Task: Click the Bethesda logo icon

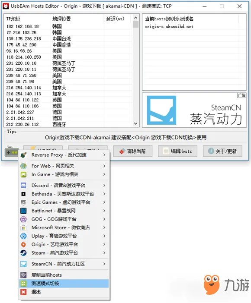Action: [23, 194]
